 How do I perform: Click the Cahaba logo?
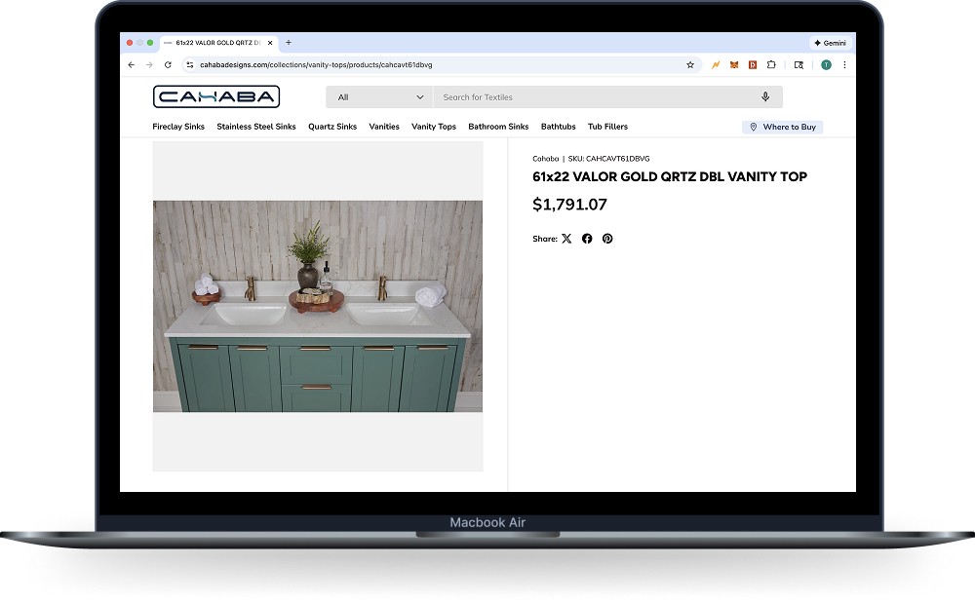[216, 96]
